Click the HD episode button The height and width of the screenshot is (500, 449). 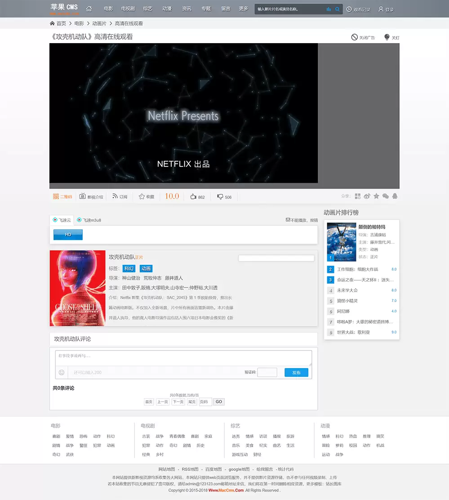68,235
